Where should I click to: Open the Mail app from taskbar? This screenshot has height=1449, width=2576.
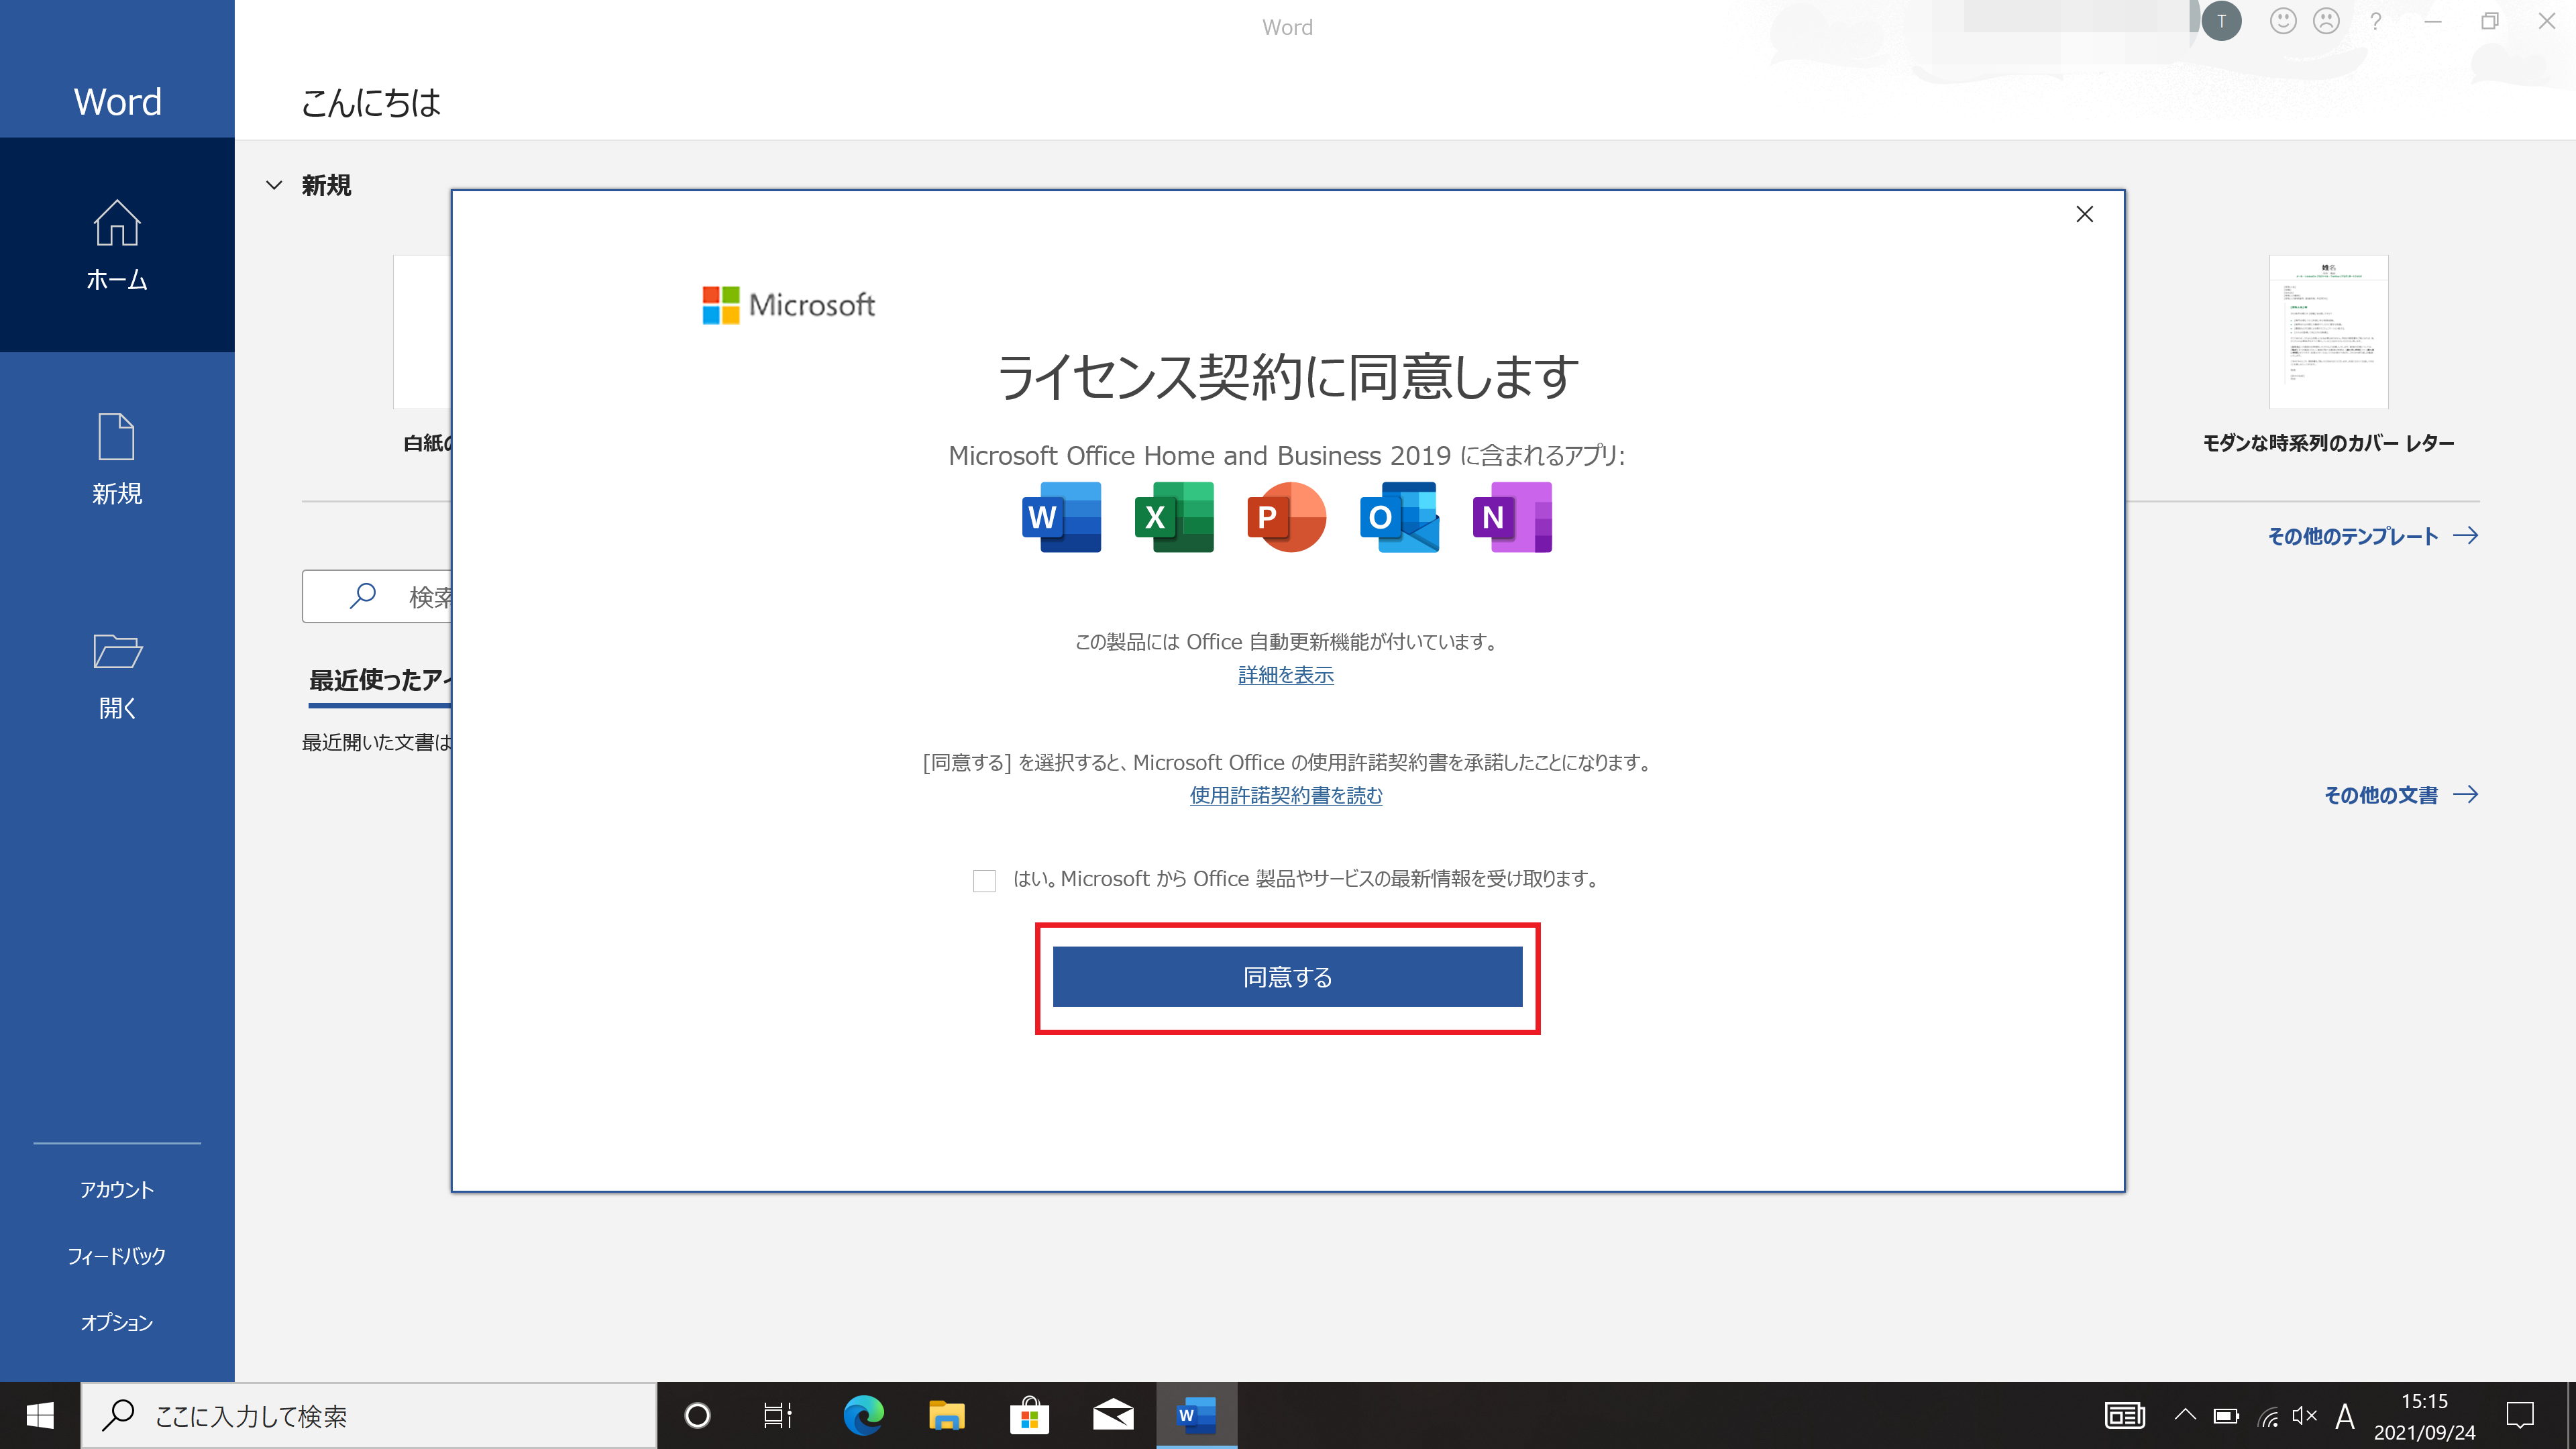[1112, 1416]
